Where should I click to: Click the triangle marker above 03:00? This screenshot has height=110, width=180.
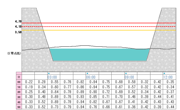click(x=49, y=73)
